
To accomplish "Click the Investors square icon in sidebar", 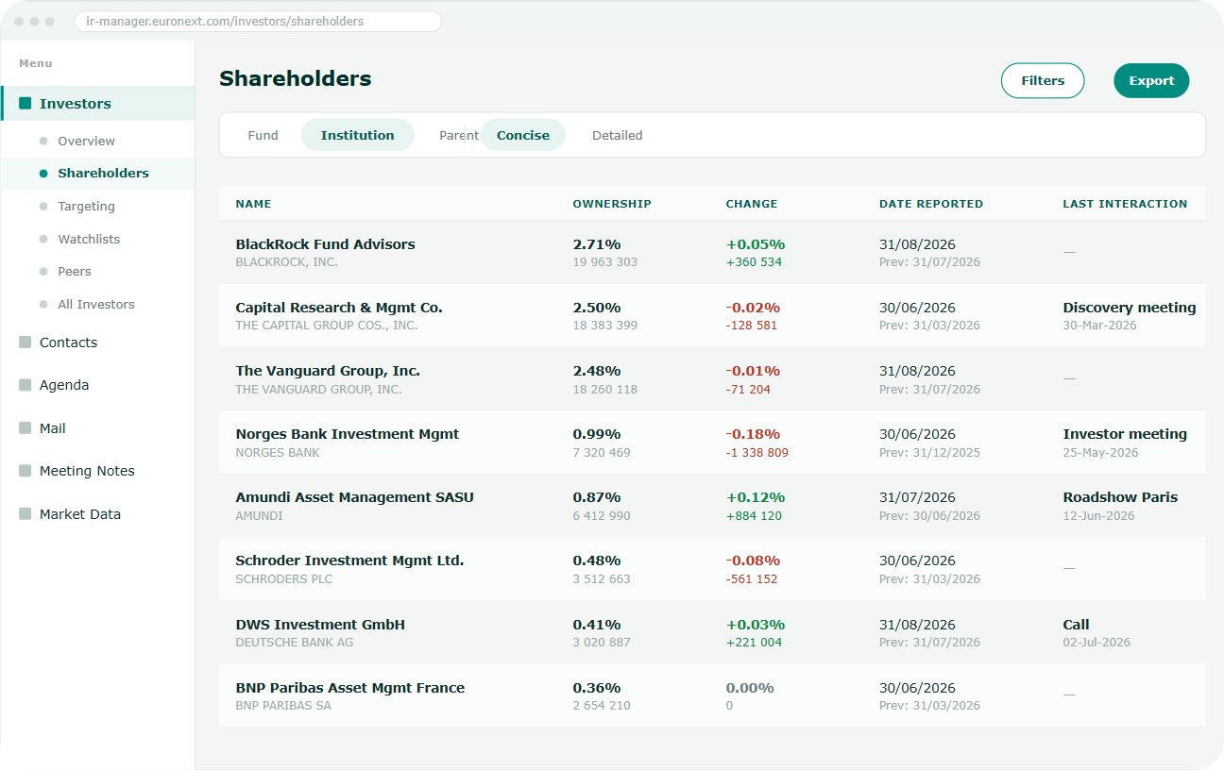I will tap(25, 104).
